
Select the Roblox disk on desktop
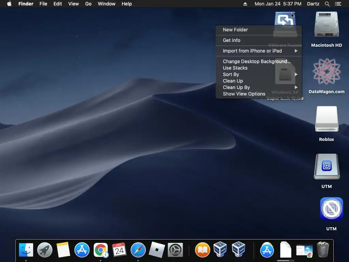pyautogui.click(x=327, y=119)
